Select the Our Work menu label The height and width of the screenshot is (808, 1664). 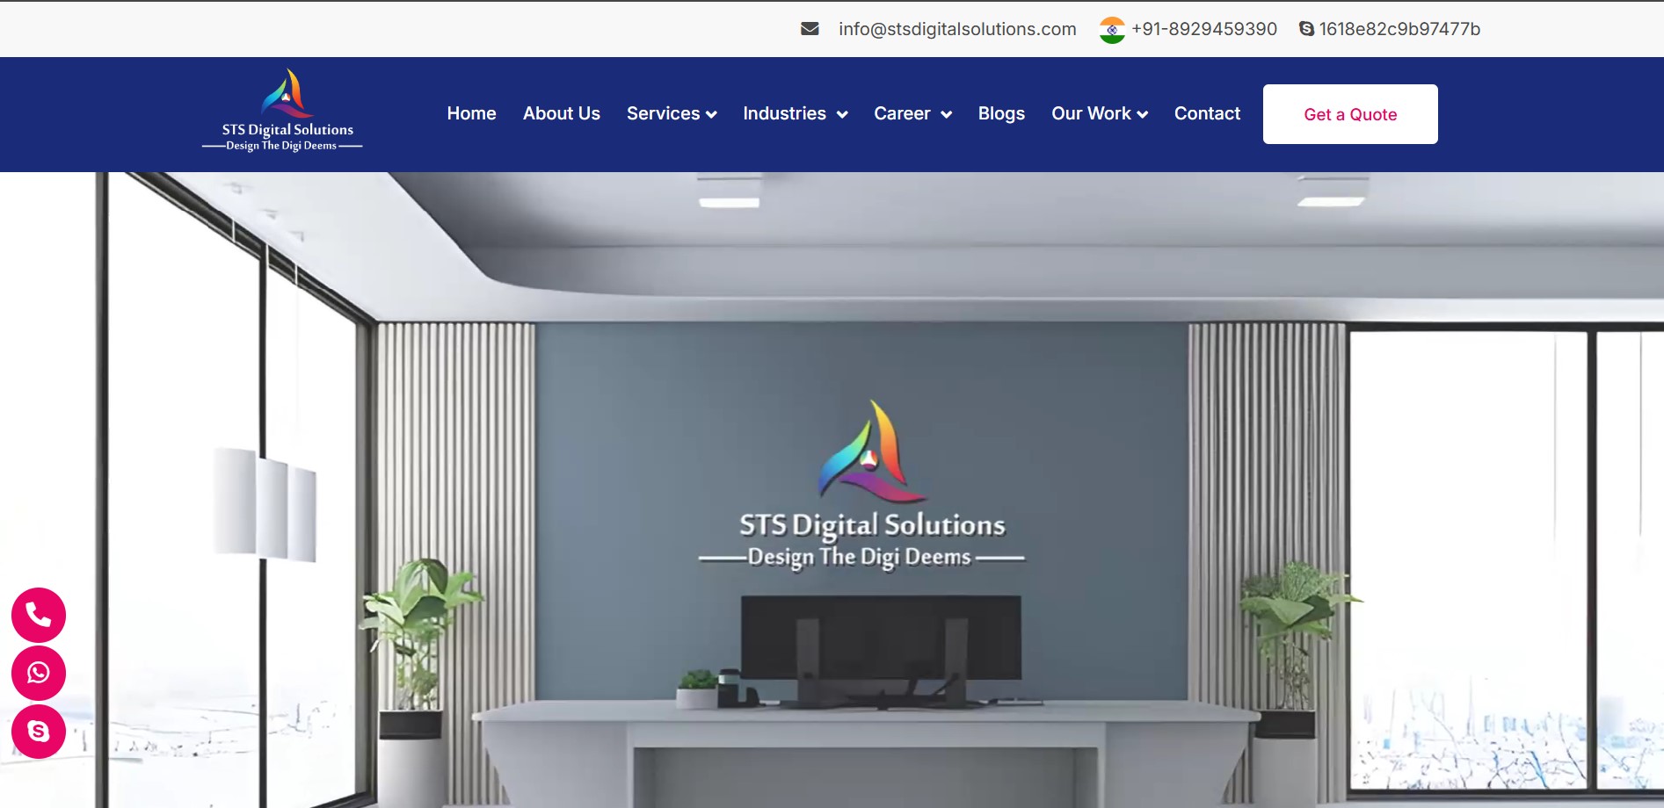(x=1091, y=113)
